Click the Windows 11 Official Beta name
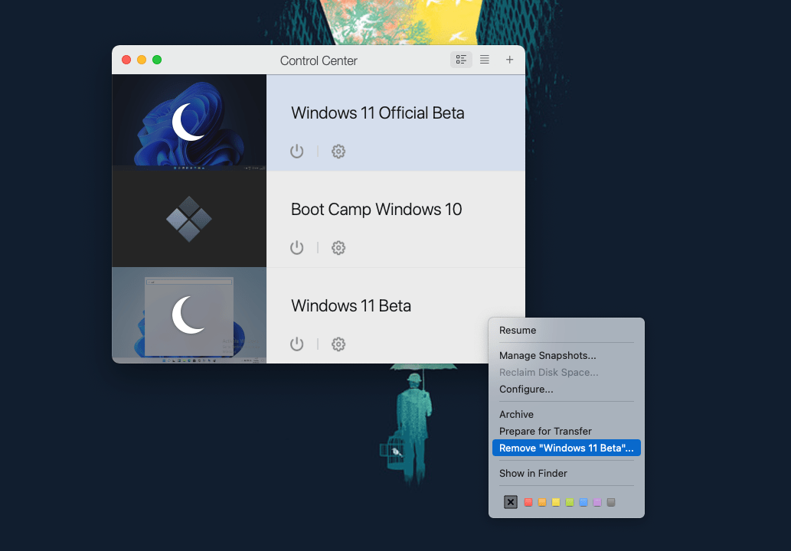791x551 pixels. coord(378,113)
